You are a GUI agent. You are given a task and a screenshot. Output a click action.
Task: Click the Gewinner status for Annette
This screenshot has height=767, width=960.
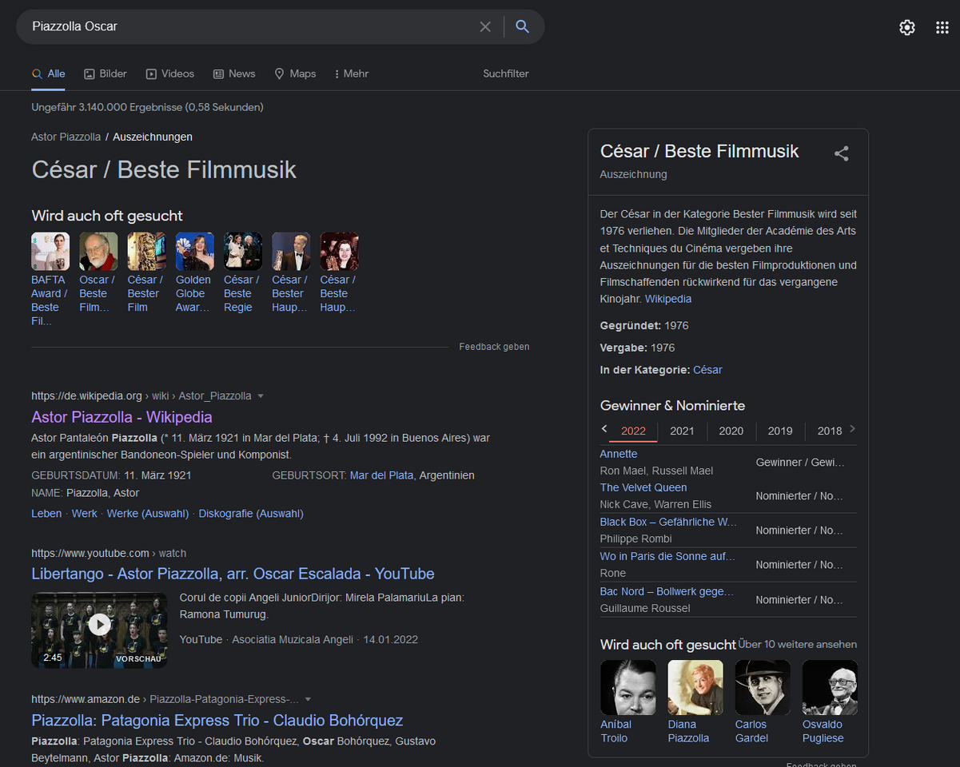[800, 462]
